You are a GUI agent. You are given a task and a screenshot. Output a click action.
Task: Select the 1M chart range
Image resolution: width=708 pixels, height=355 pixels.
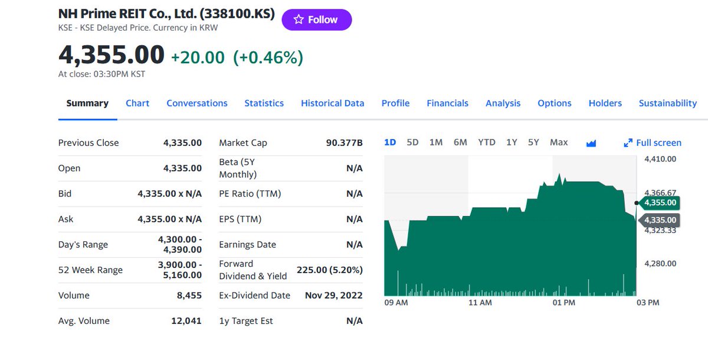pos(436,142)
